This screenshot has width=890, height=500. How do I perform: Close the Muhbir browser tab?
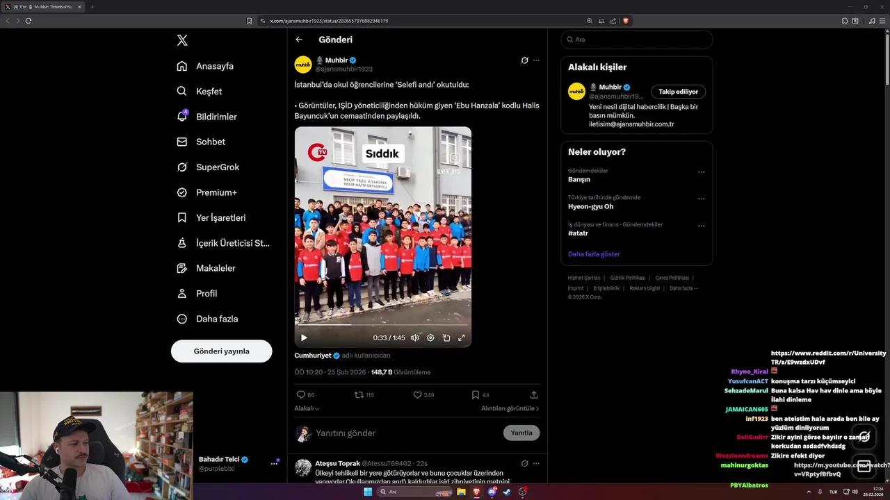click(x=79, y=7)
